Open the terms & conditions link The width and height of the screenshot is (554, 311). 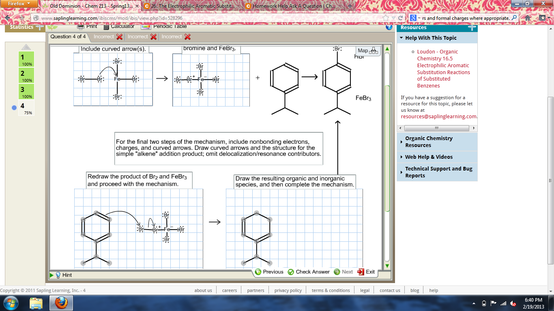[331, 290]
